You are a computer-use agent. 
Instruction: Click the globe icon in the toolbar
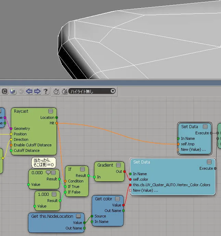[13, 91]
